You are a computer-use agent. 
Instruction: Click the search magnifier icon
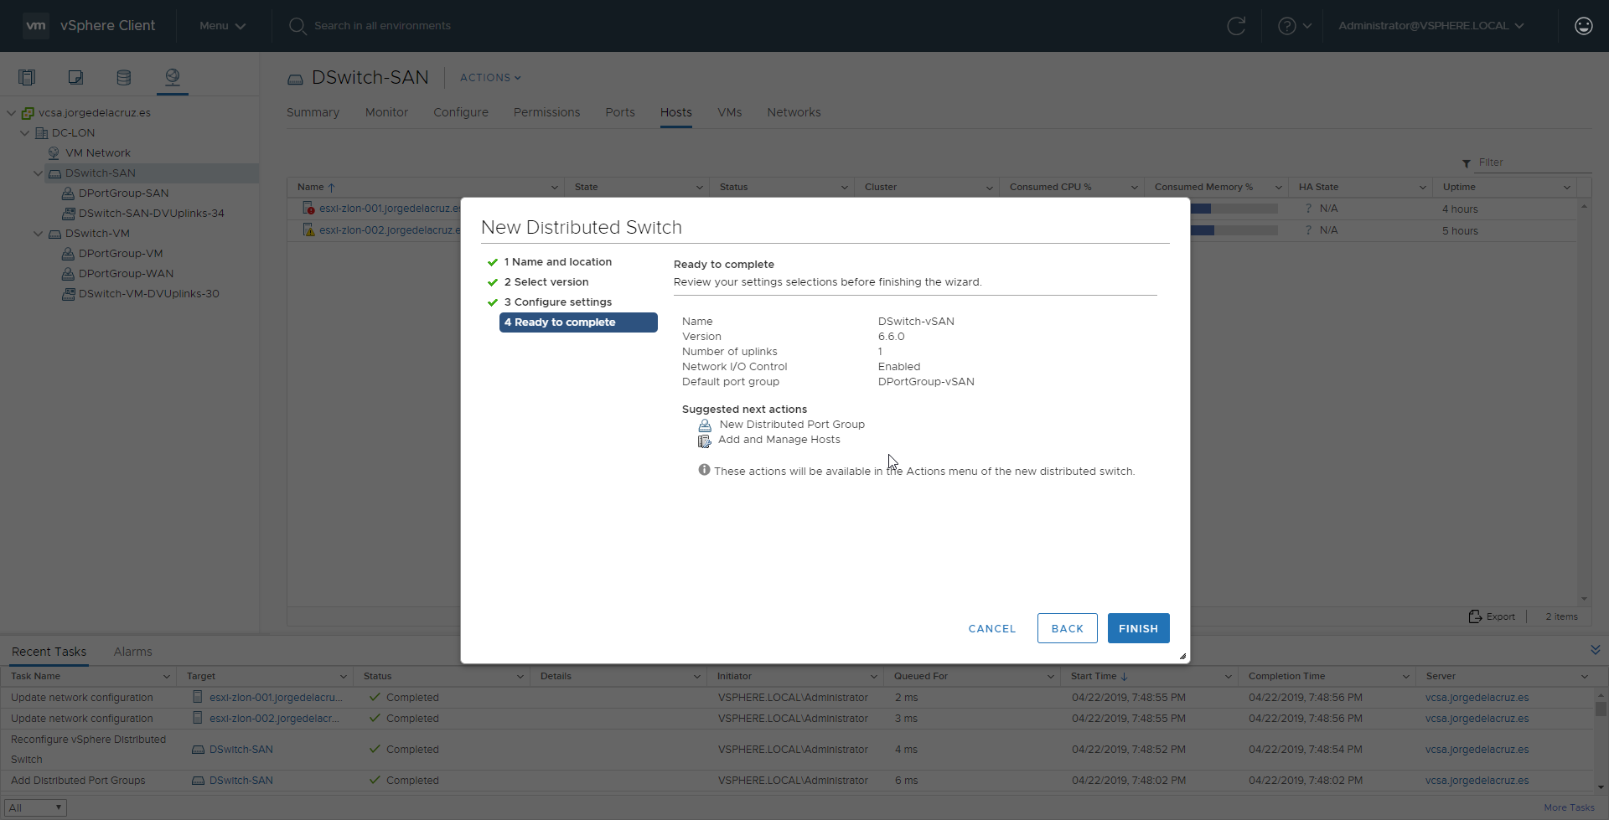297,26
